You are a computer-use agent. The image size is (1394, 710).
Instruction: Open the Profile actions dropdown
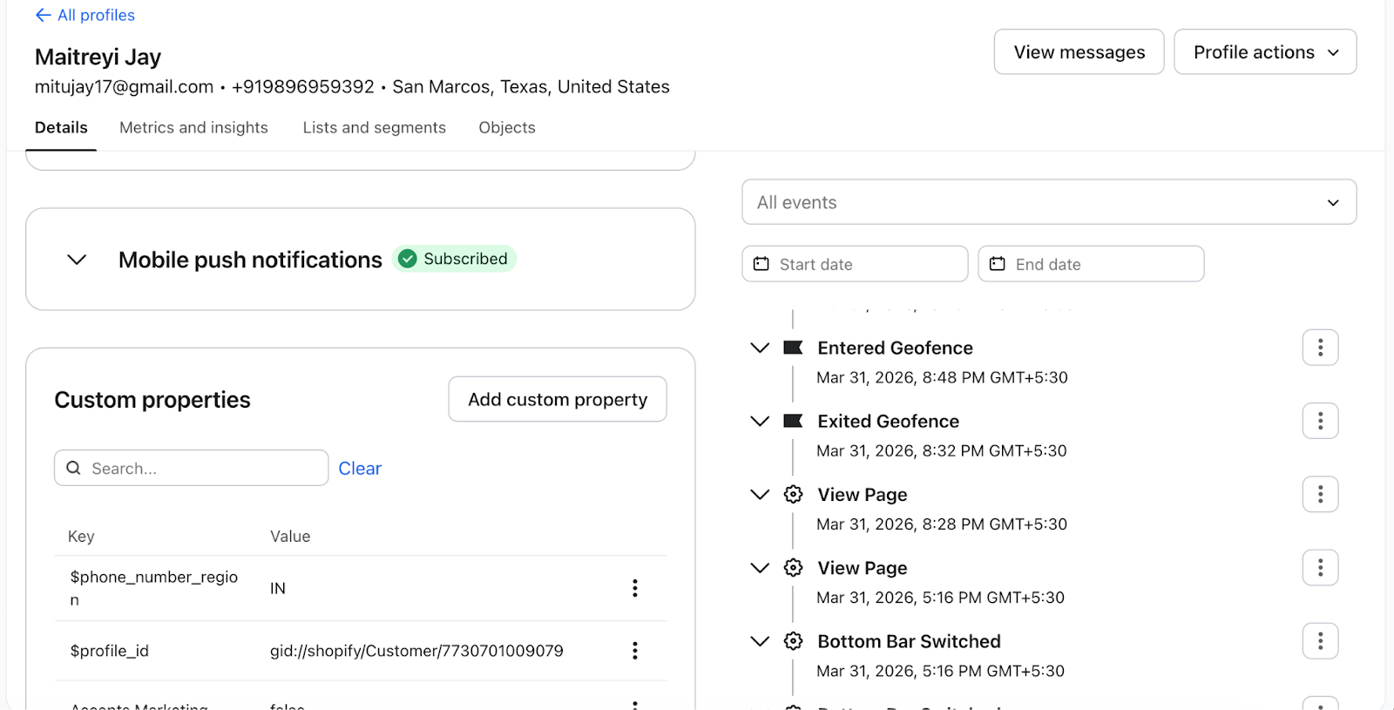pyautogui.click(x=1265, y=52)
